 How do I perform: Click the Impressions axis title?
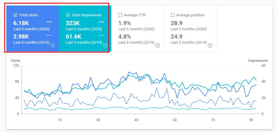(x=258, y=61)
